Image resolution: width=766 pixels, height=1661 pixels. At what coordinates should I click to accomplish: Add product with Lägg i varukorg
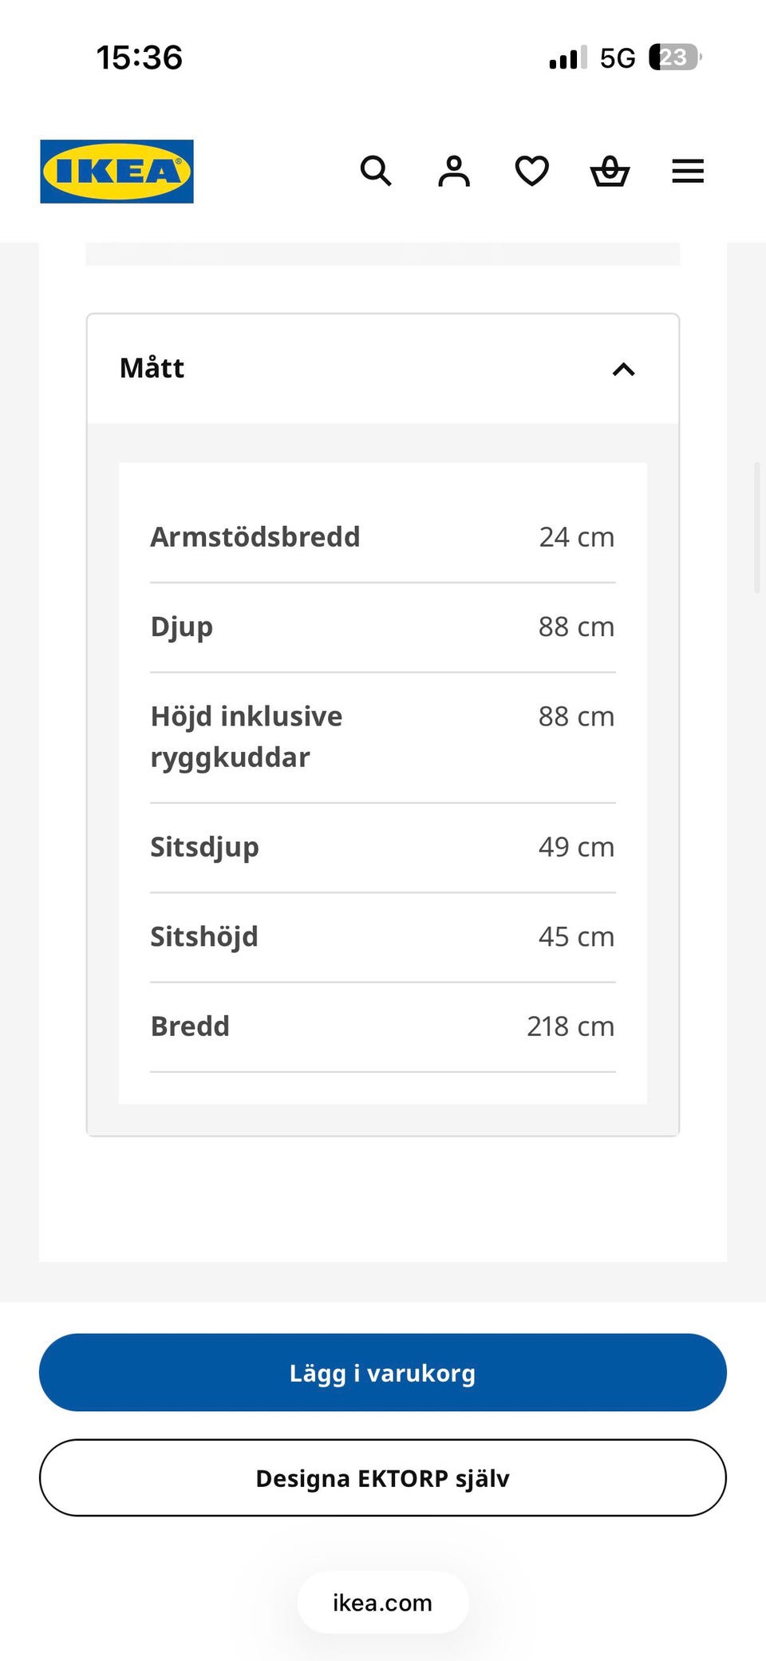click(383, 1372)
